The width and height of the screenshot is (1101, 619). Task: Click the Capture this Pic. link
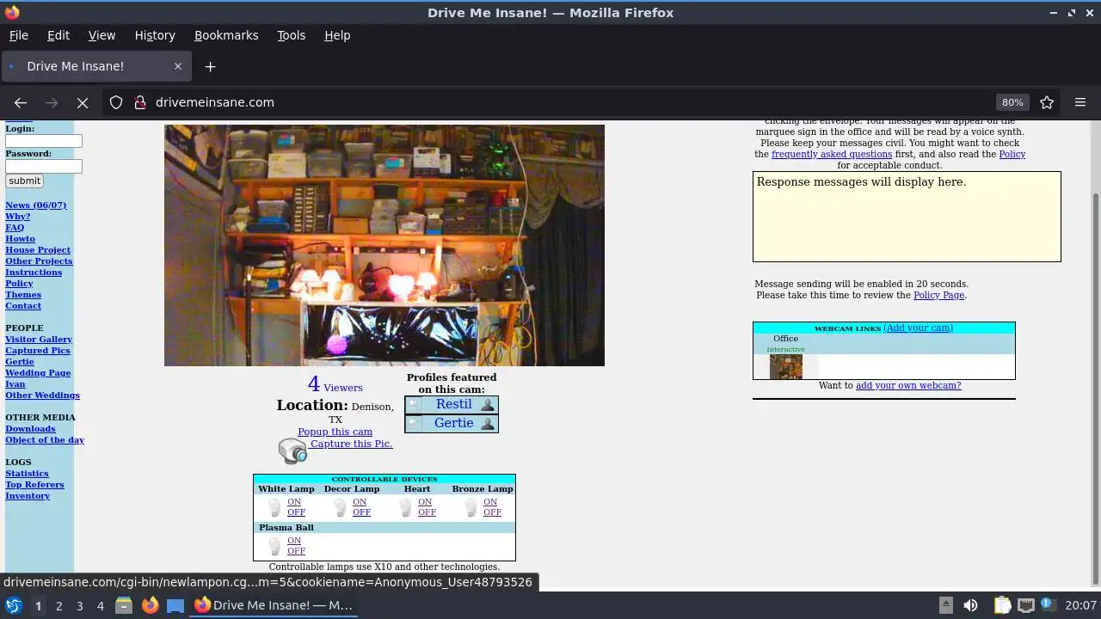pos(351,444)
